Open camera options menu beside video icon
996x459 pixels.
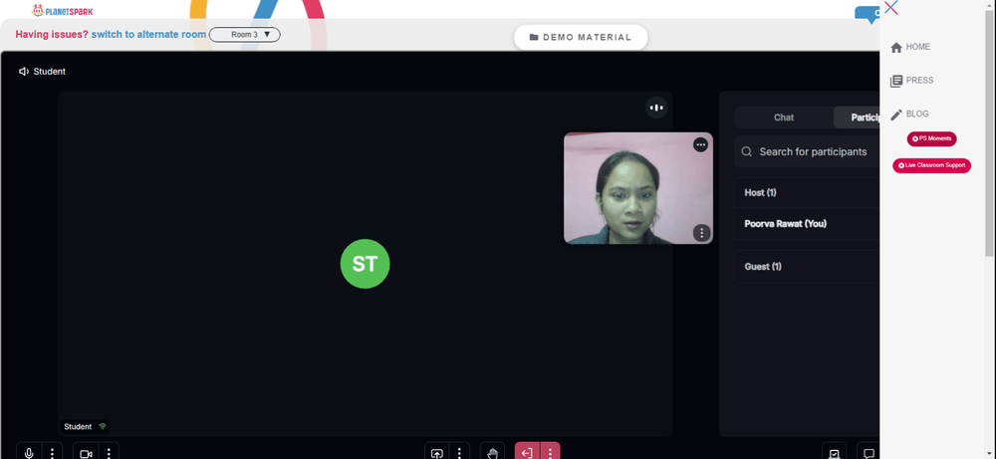109,453
